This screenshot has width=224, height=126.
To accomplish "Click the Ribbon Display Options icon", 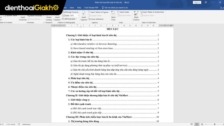I will pos(206,3).
